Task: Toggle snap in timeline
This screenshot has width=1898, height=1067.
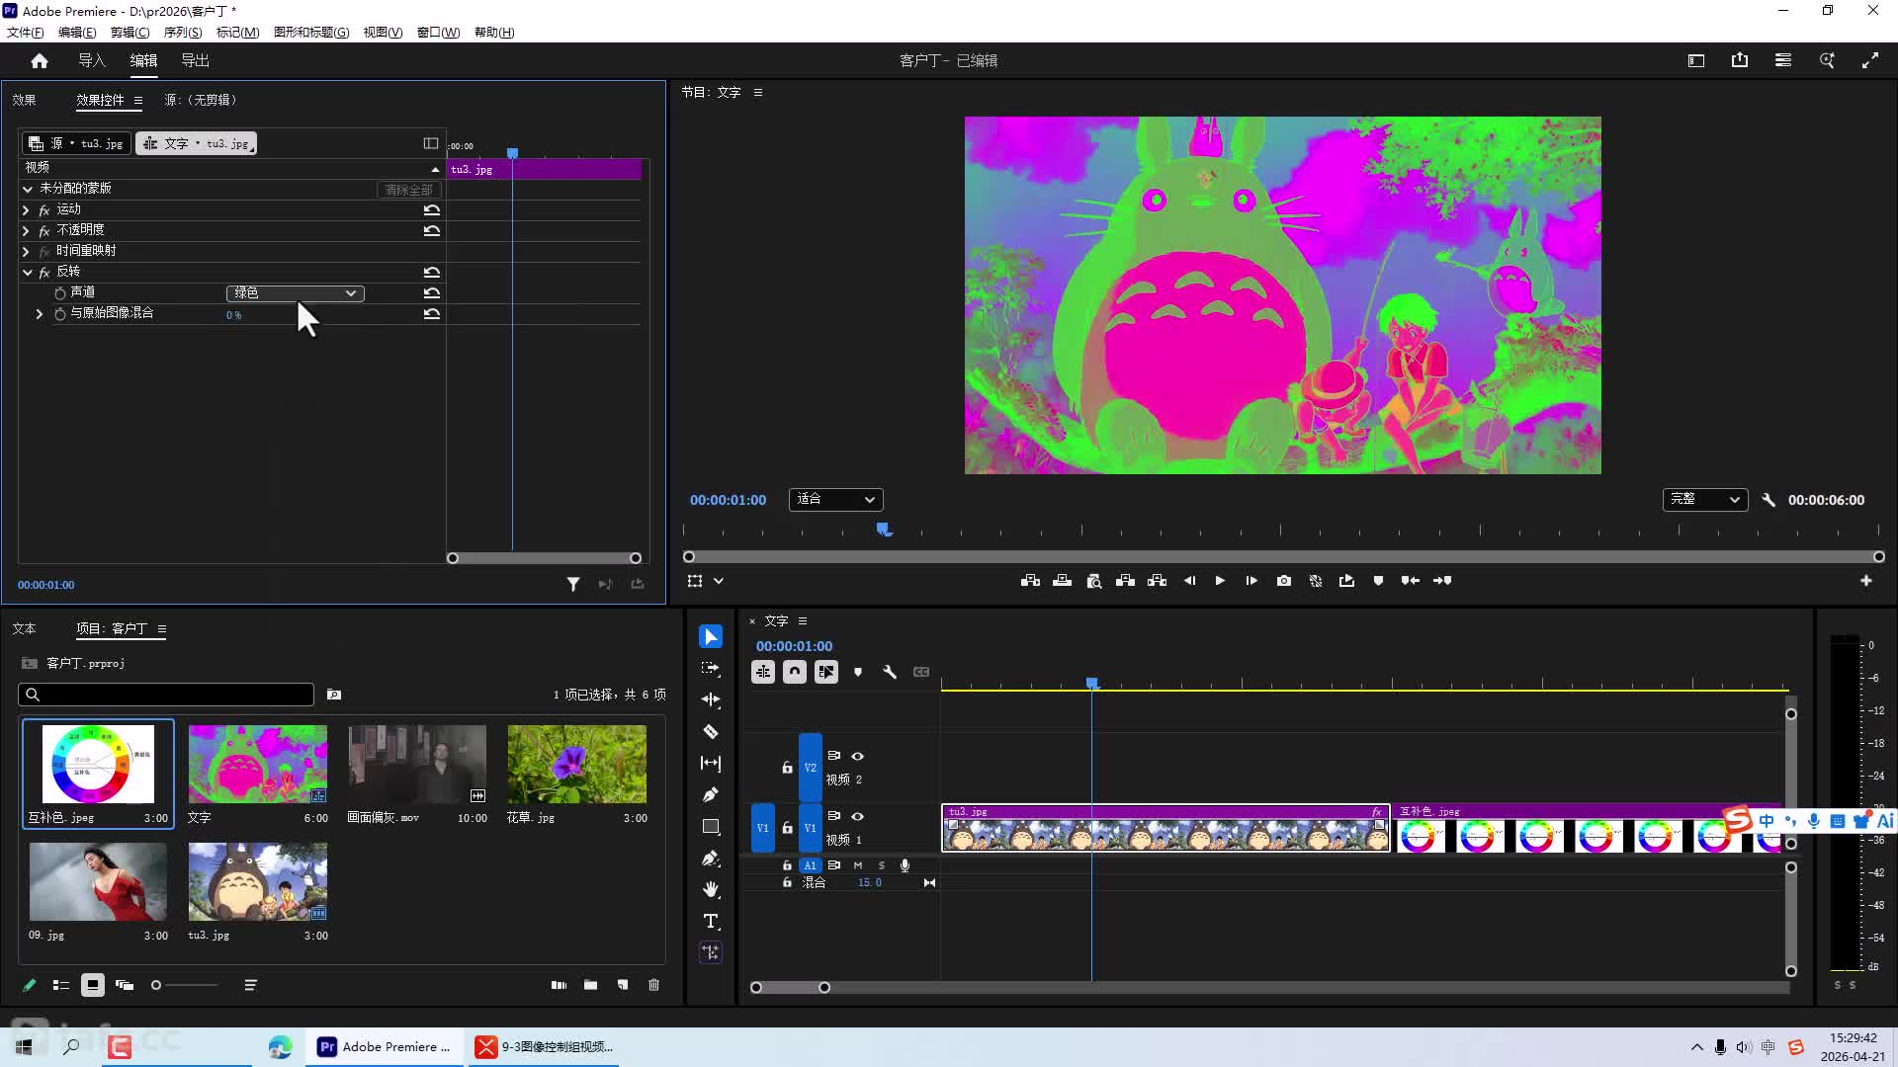Action: (x=795, y=672)
